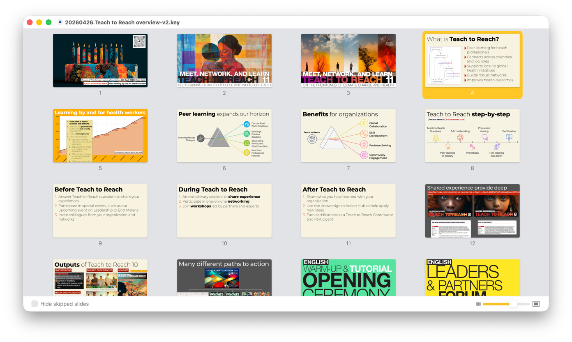
Task: Select slide 2 with mother and child artwork
Action: (224, 60)
